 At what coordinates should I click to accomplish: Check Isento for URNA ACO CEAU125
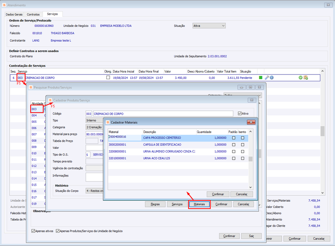[x=242, y=158]
